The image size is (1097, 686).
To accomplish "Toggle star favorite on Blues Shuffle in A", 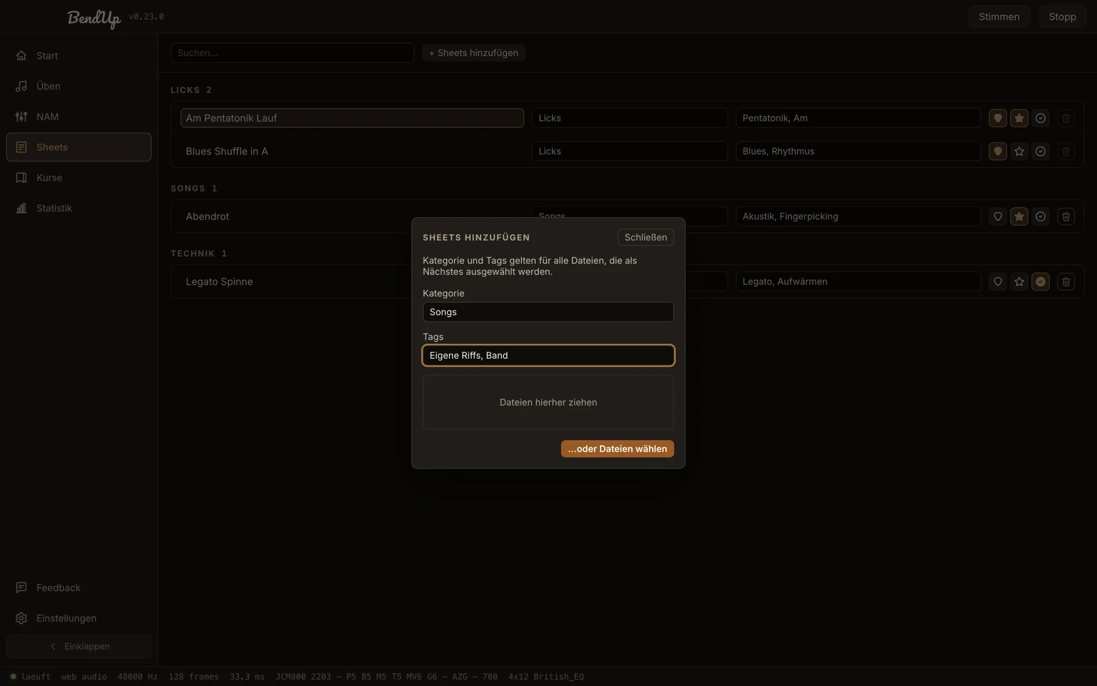I will (1019, 151).
